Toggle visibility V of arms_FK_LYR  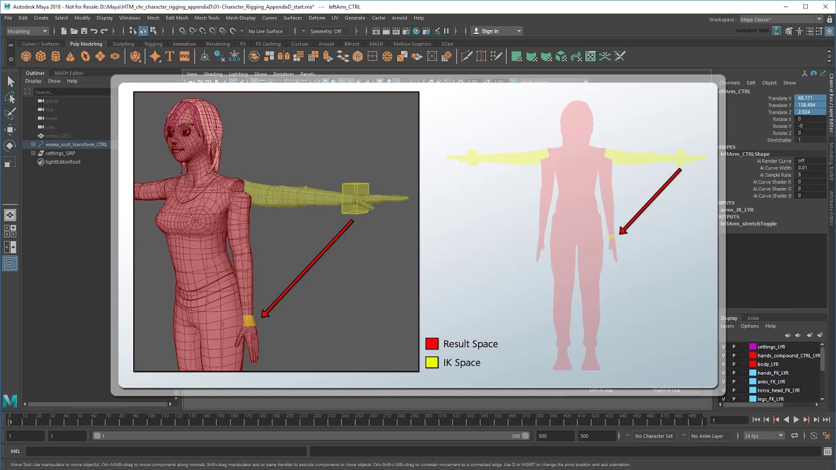coord(723,382)
